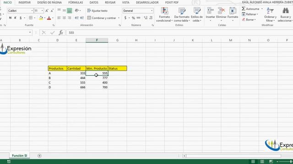
Task: Toggle underline formatting with the S button
Action: tap(21, 18)
